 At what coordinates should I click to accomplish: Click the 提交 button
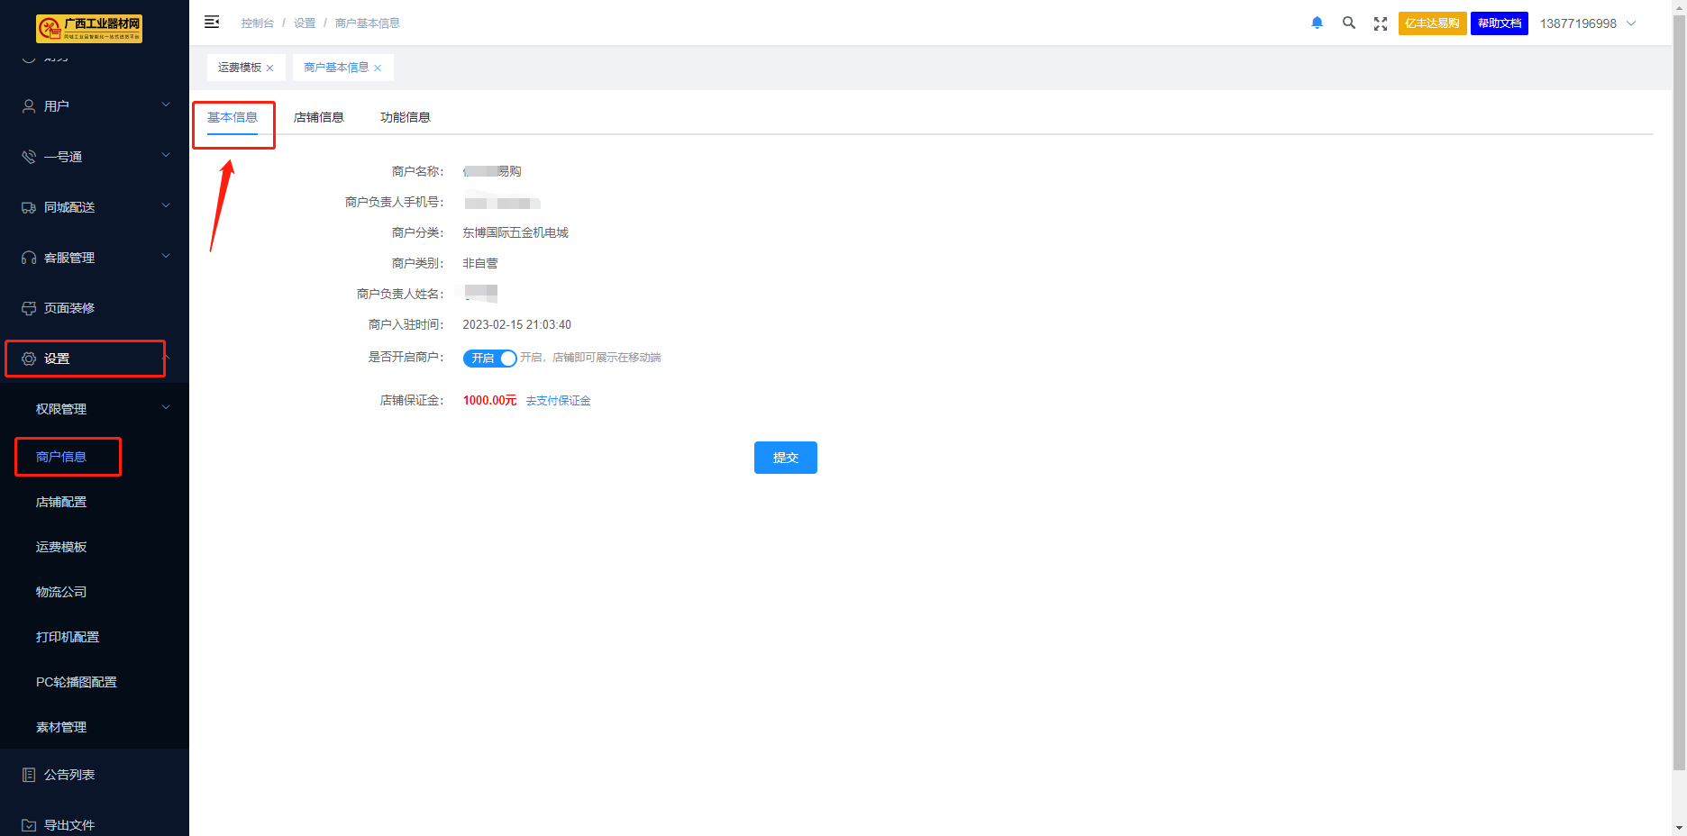tap(785, 458)
